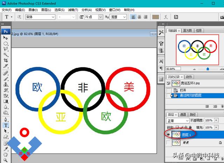The width and height of the screenshot is (224, 163).
Task: Select the Horizontal Type tool
Action: click(x=6, y=125)
